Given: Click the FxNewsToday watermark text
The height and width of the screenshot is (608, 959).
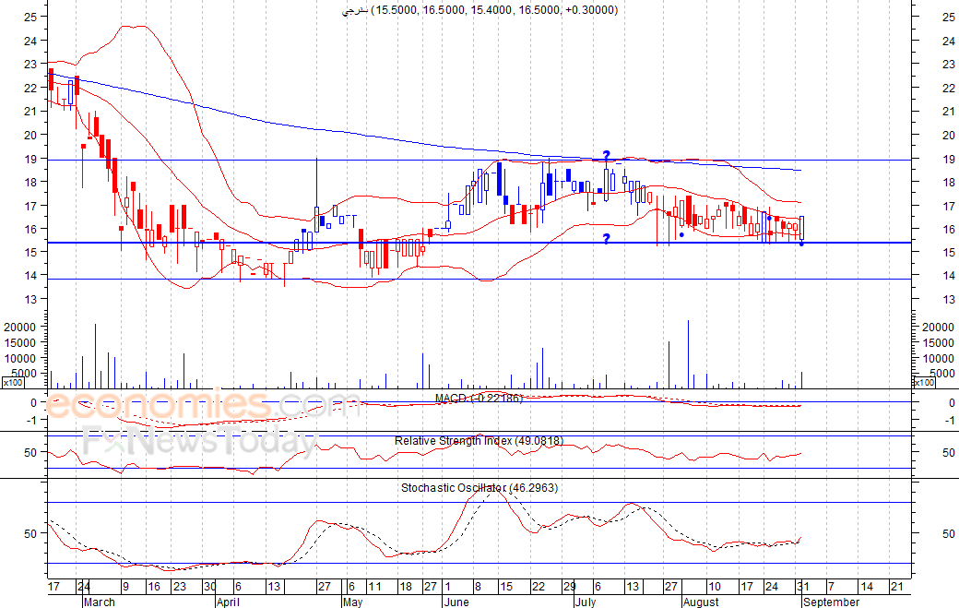Looking at the screenshot, I should 200,443.
